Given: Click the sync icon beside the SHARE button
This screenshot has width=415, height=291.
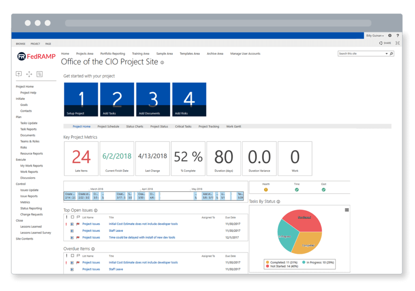Looking at the screenshot, I should 381,43.
